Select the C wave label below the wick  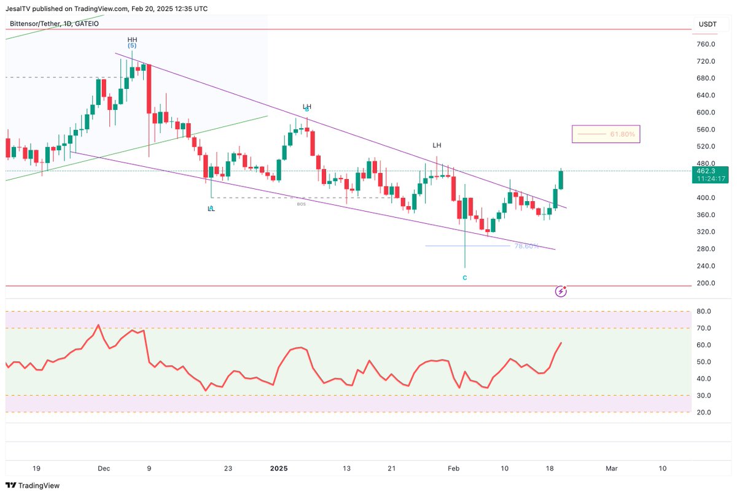465,278
